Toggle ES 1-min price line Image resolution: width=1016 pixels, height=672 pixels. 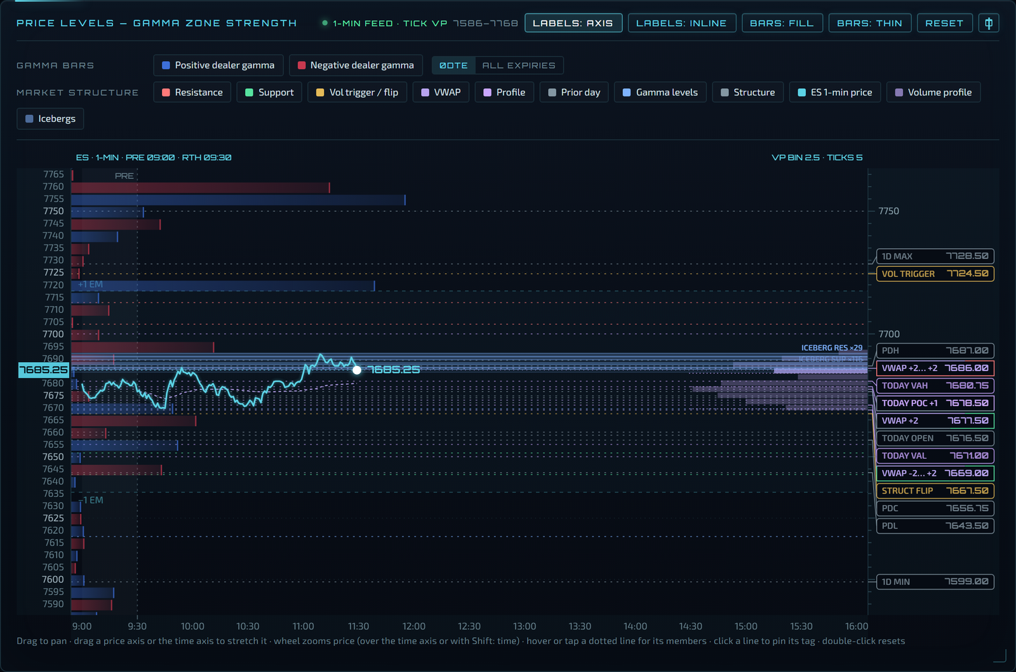pyautogui.click(x=835, y=92)
